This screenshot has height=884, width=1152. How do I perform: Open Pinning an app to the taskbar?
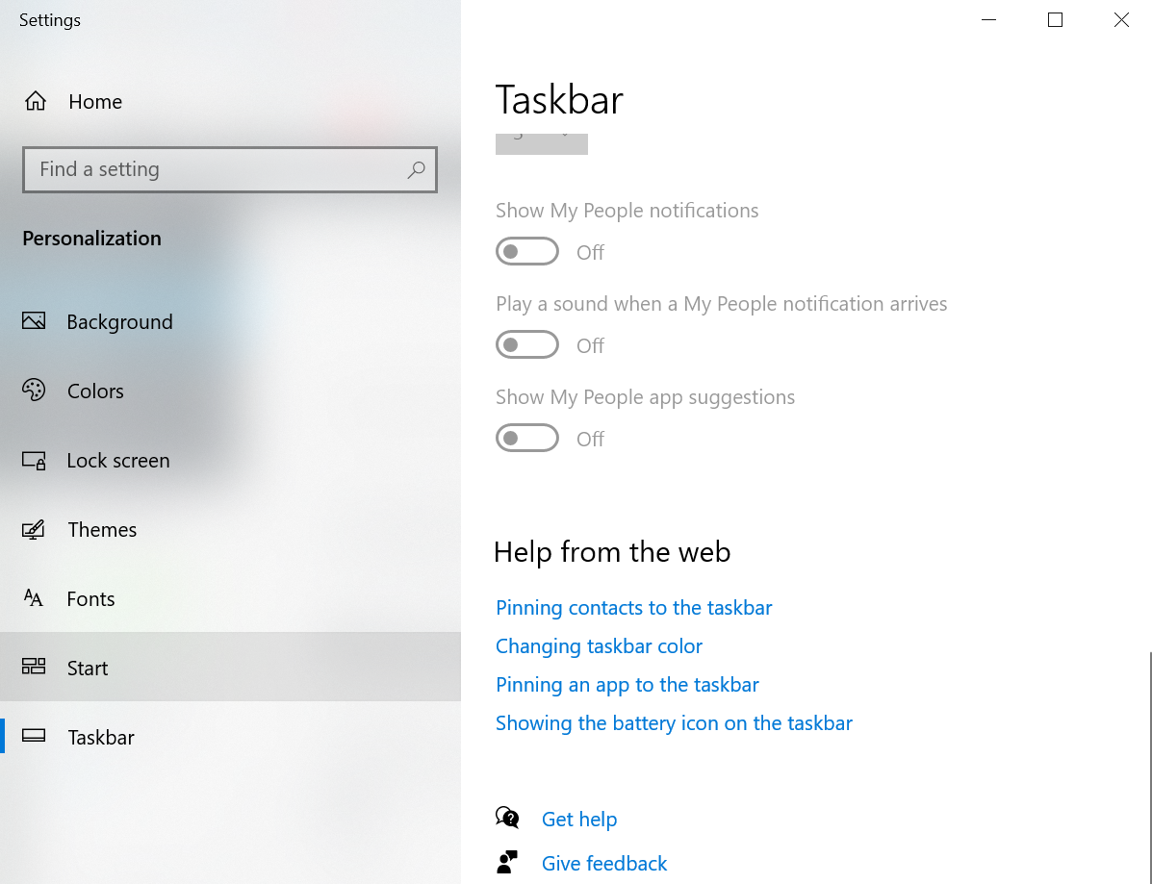pyautogui.click(x=627, y=684)
